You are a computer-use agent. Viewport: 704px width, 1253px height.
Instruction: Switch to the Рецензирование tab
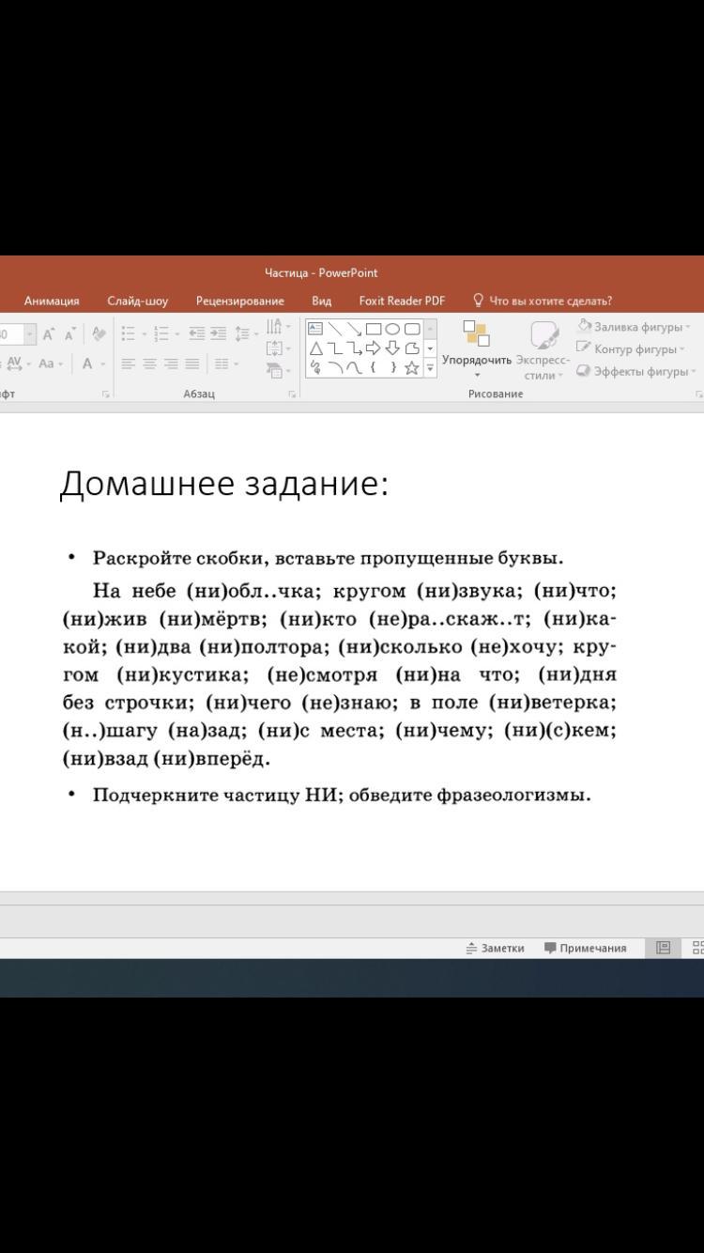tap(239, 301)
